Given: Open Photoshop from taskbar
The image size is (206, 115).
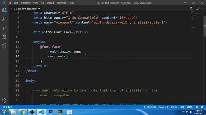Looking at the screenshot, I should coord(51,112).
